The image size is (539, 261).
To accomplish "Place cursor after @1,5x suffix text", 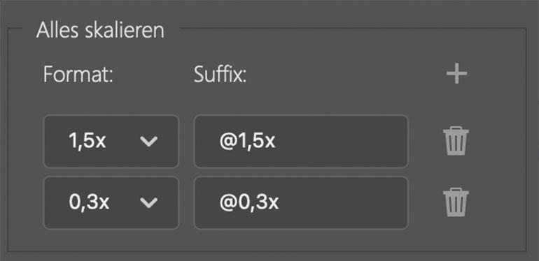I will pos(276,141).
